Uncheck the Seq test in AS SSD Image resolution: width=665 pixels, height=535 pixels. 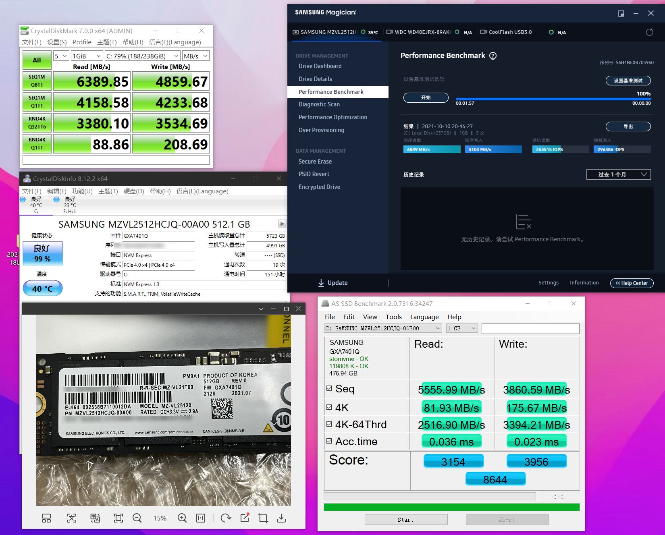329,388
